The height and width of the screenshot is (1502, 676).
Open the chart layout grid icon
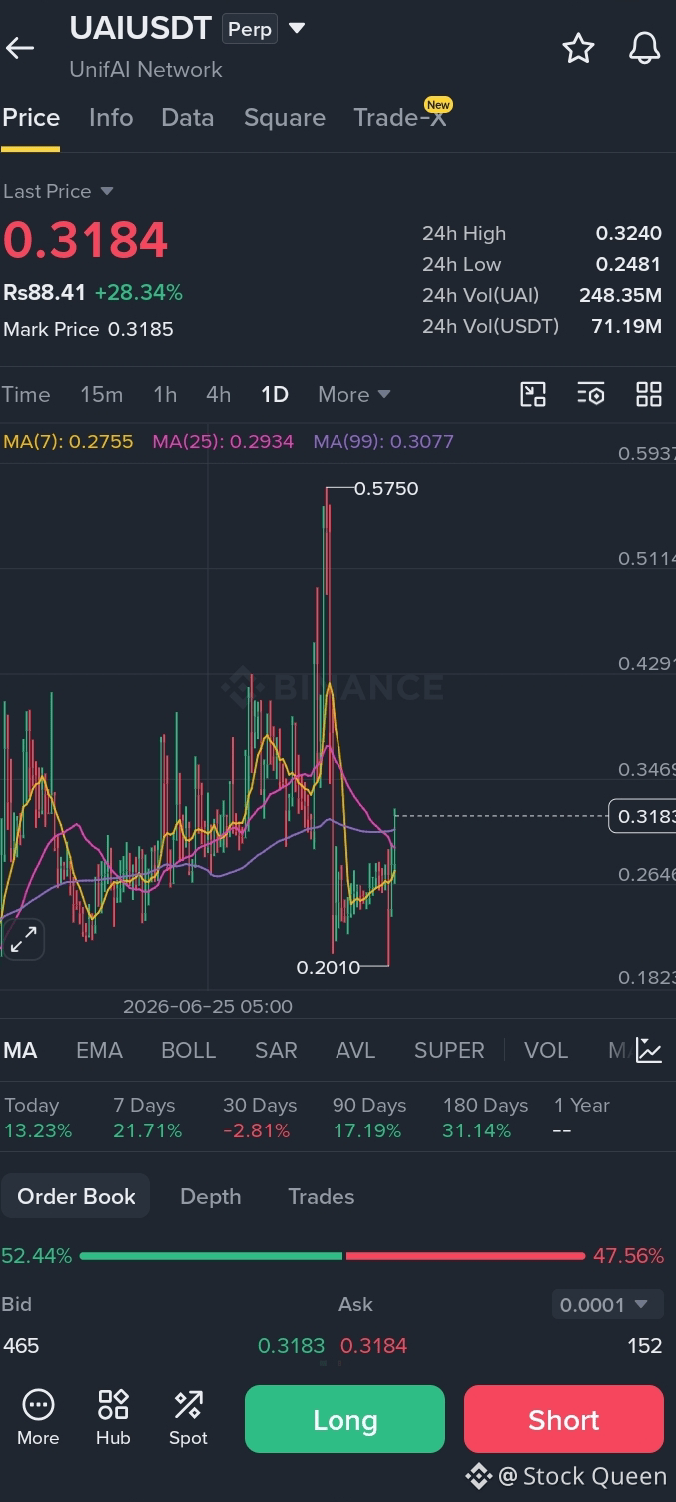[649, 394]
